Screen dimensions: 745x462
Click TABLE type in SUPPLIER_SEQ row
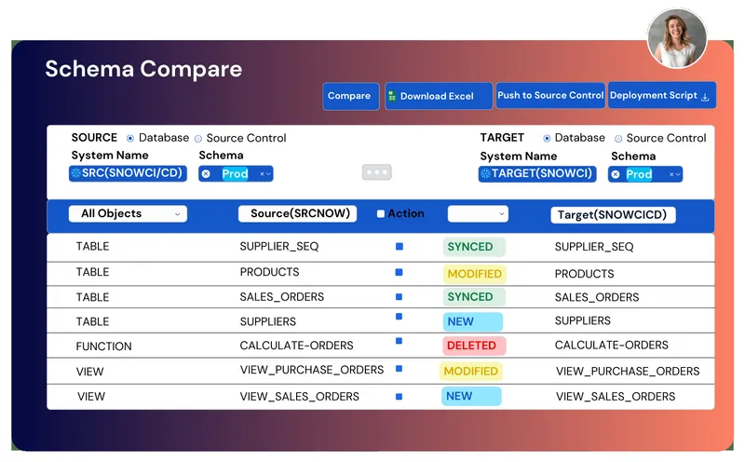tap(92, 247)
